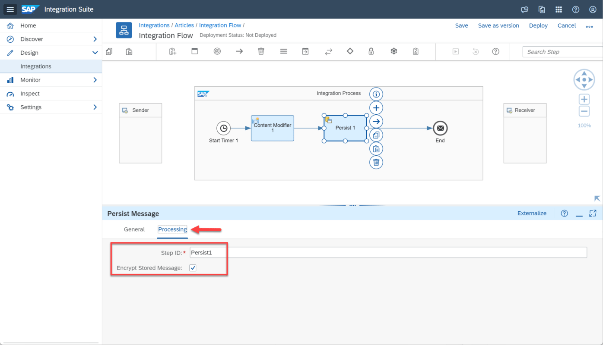Image resolution: width=603 pixels, height=345 pixels.
Task: Open the Integration Flow breadcrumb link
Action: [220, 25]
